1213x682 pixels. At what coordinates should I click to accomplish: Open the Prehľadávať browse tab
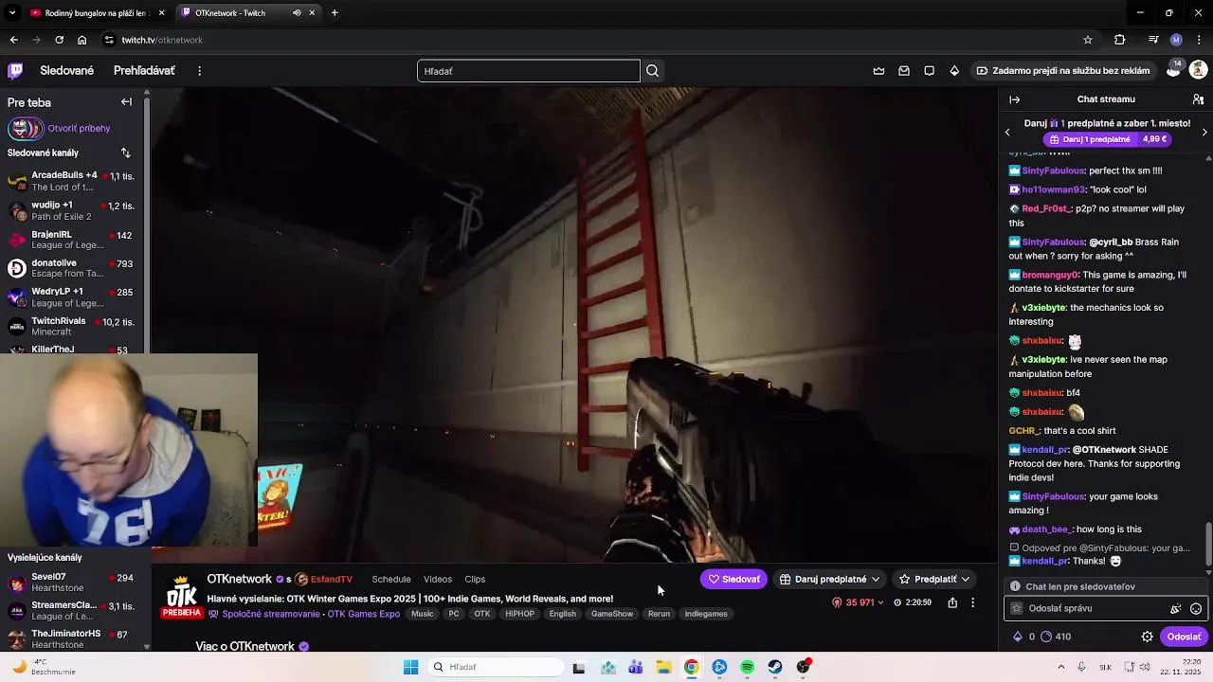click(x=144, y=71)
